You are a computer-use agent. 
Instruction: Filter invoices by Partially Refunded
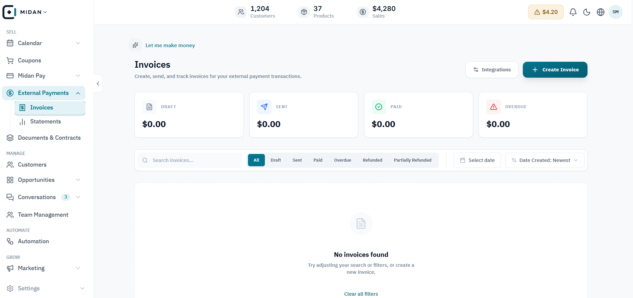pos(413,160)
